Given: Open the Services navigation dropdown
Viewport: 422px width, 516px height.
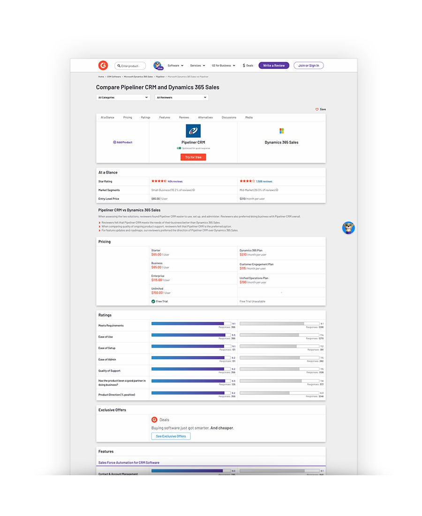Looking at the screenshot, I should point(197,66).
